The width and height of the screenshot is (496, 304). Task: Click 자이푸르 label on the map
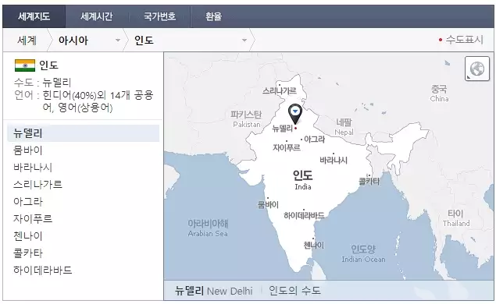click(287, 147)
